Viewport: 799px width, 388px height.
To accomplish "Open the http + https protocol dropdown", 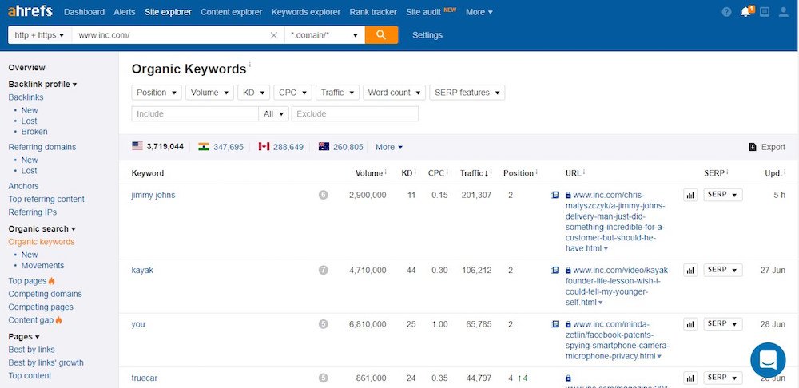I will click(x=40, y=35).
